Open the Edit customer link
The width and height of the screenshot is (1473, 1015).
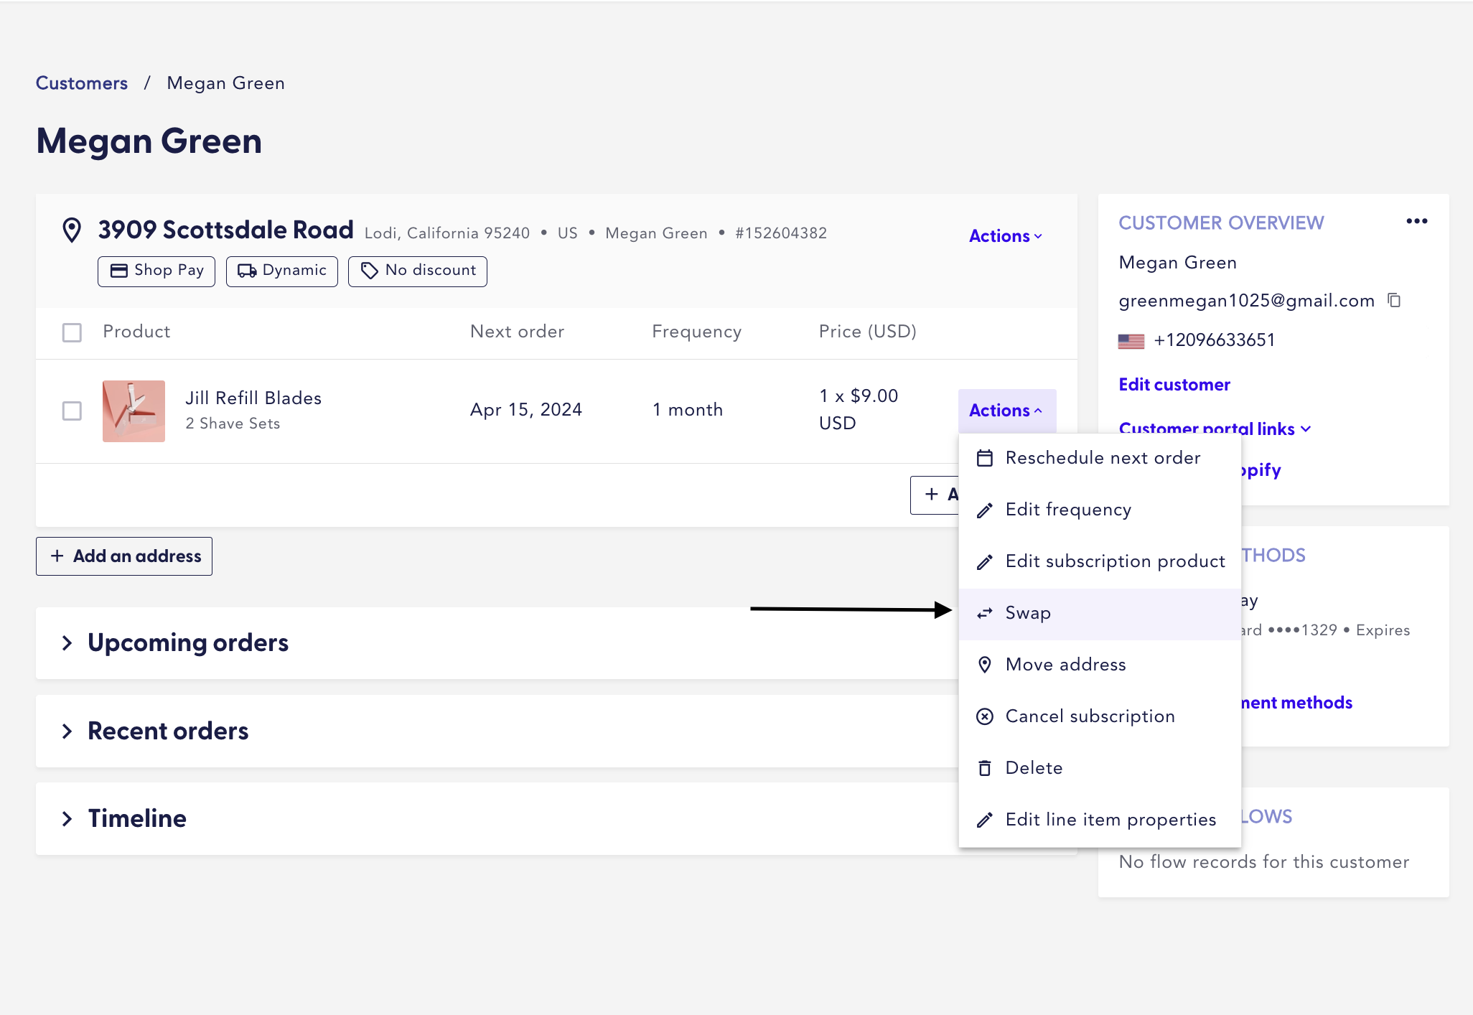click(x=1174, y=385)
